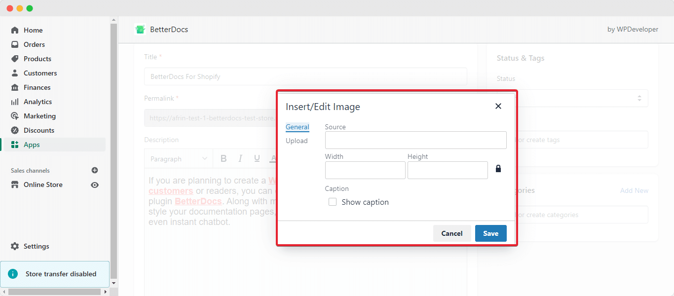Switch to the Upload tab
Viewport: 674px width, 296px height.
click(x=297, y=141)
